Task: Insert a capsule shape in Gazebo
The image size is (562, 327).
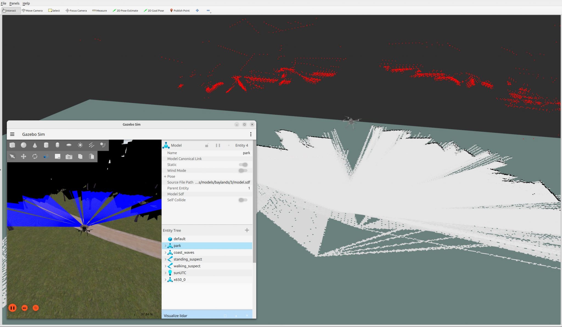Action: 57,145
